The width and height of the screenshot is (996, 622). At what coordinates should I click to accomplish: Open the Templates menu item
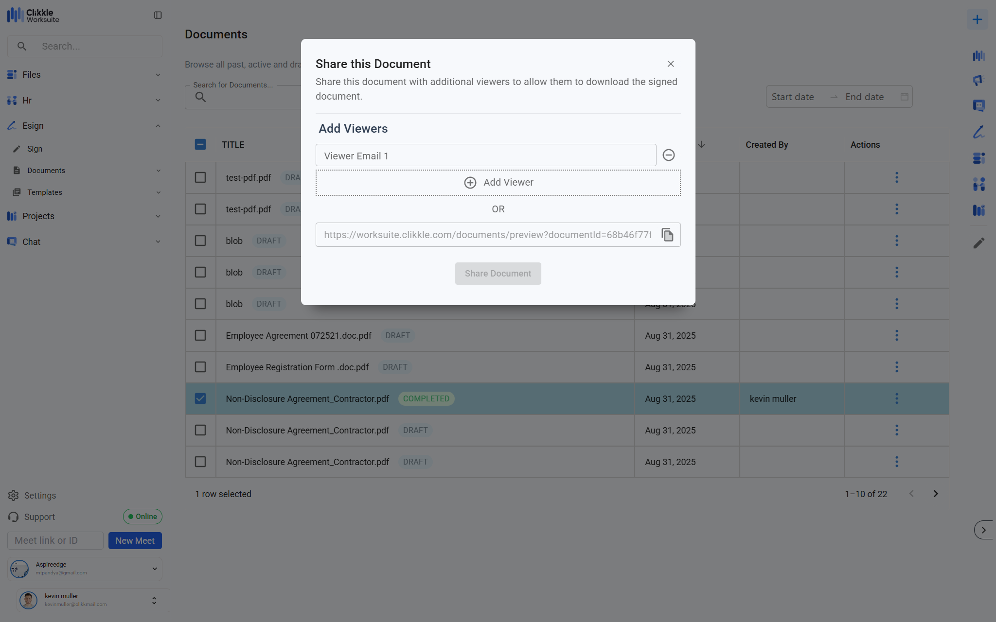[x=45, y=192]
